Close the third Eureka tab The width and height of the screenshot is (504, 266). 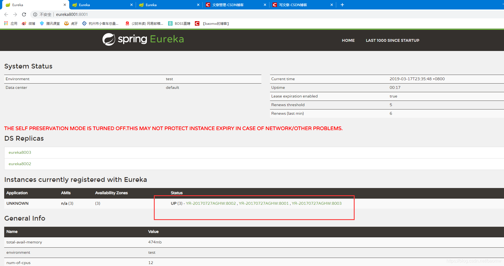point(198,5)
